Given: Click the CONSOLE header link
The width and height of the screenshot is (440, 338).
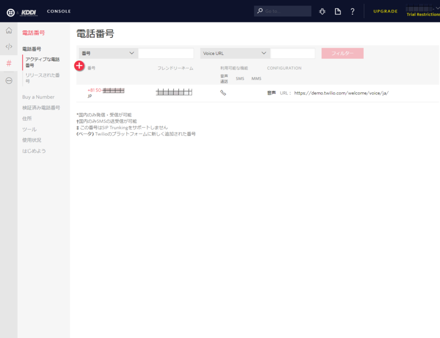Looking at the screenshot, I should [59, 11].
